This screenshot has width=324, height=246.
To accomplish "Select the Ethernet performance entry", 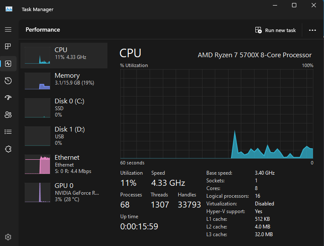I will pos(64,164).
